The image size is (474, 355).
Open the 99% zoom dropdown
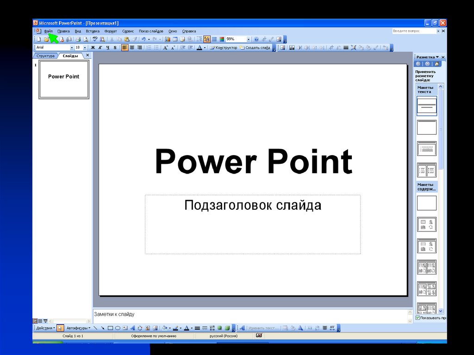pyautogui.click(x=249, y=39)
